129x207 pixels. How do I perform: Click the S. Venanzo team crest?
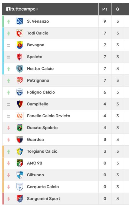pyautogui.click(x=20, y=21)
